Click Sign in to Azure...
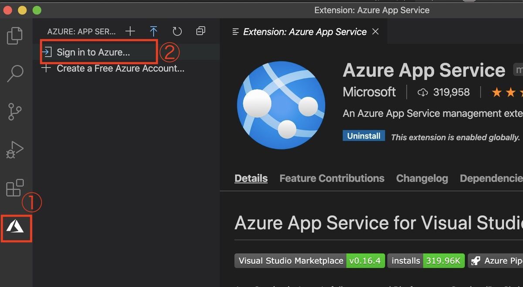 point(126,53)
